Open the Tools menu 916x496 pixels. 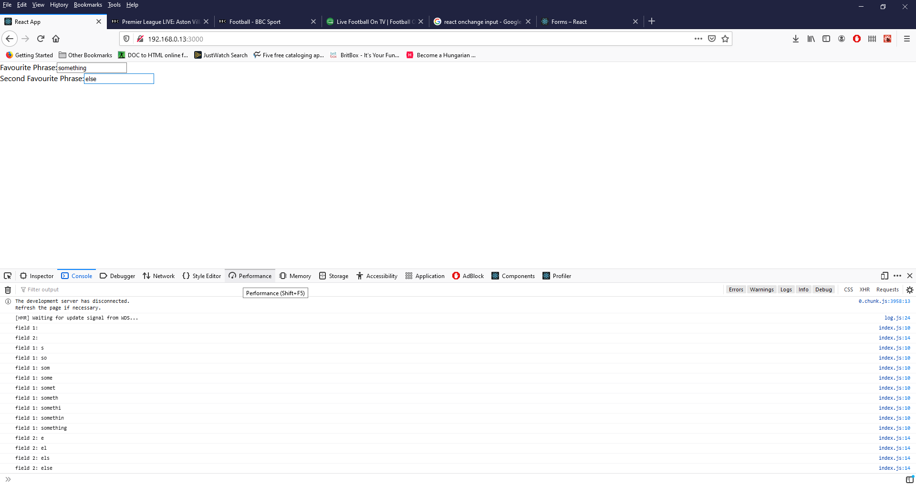pos(114,5)
